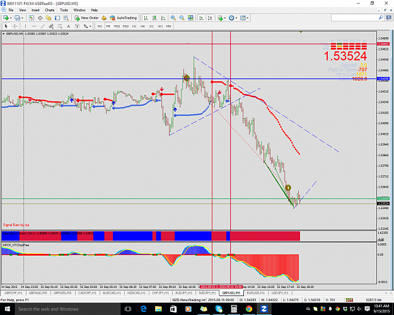Image resolution: width=394 pixels, height=315 pixels.
Task: Open the Terminal panel icon
Action: (57, 18)
